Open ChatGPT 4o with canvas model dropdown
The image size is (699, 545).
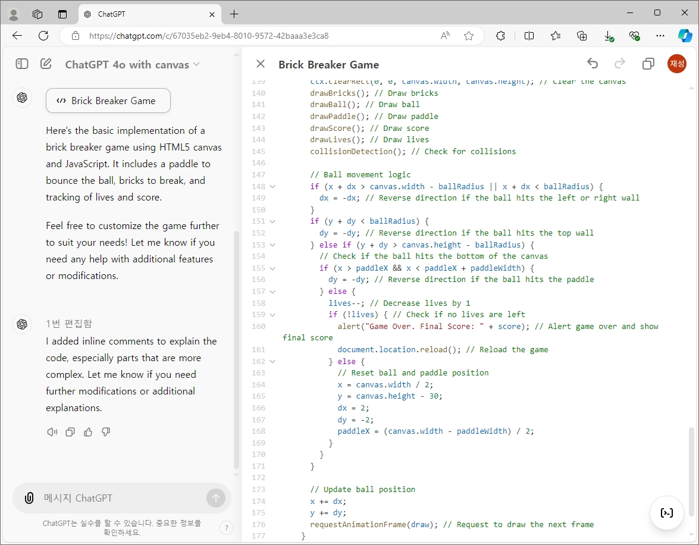[x=133, y=65]
